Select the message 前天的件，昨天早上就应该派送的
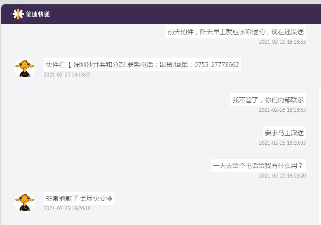This screenshot has width=321, height=225. pos(235,32)
